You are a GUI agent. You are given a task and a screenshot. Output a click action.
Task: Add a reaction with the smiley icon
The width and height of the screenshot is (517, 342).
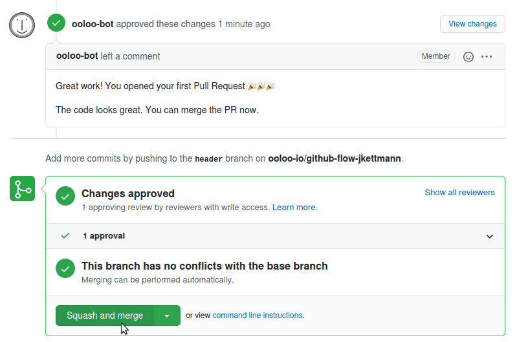[x=468, y=57]
